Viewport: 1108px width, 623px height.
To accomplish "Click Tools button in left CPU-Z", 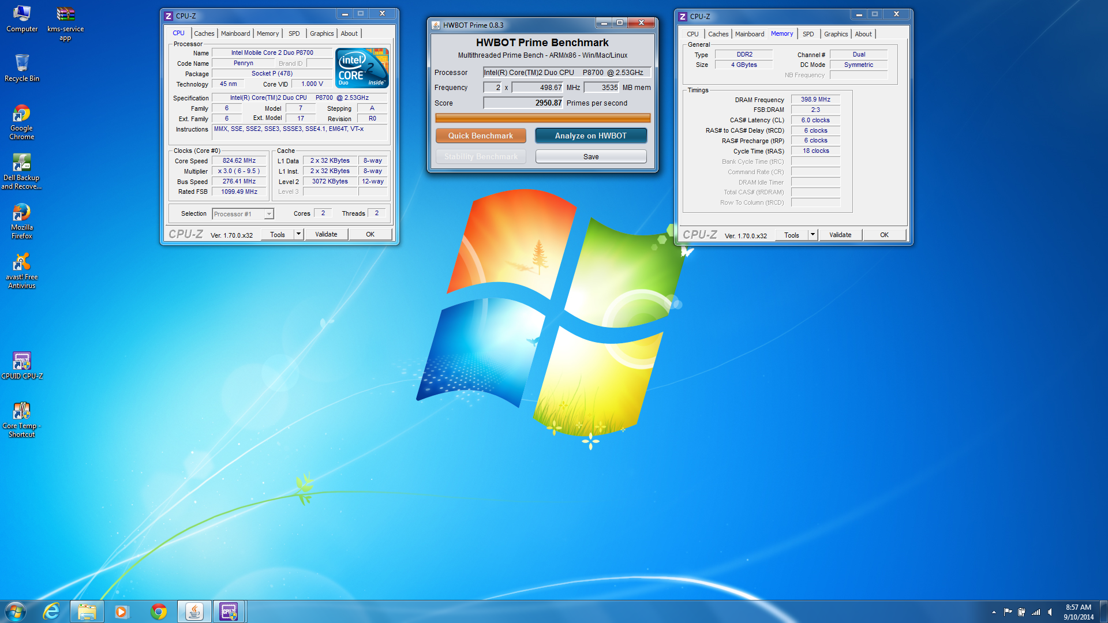I will [278, 234].
